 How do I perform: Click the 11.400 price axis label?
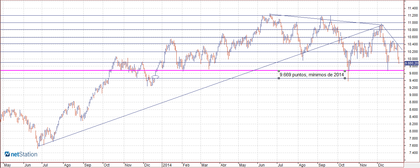point(413,8)
